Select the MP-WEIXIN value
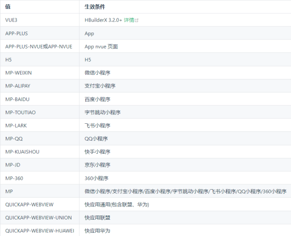The height and width of the screenshot is (236, 291). 18,73
